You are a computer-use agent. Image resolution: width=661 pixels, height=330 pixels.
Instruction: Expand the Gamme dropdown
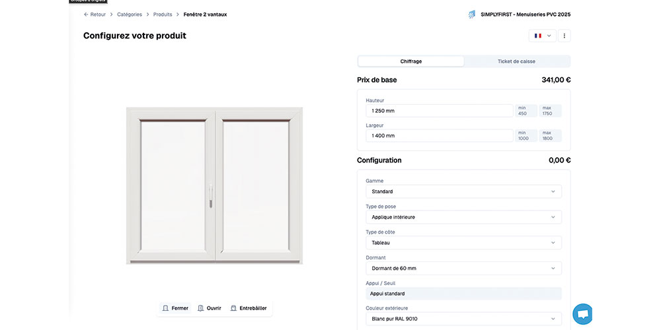click(463, 191)
